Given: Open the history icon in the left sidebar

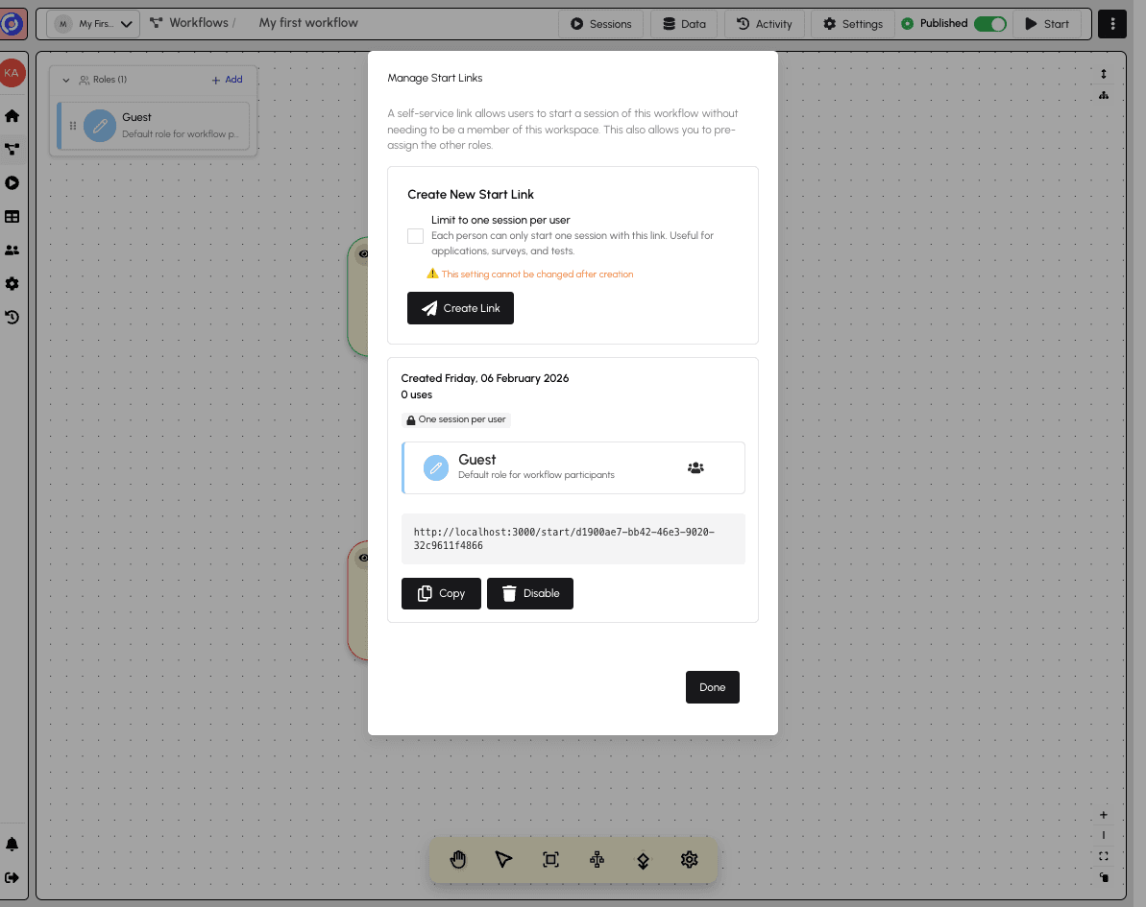Looking at the screenshot, I should tap(12, 317).
